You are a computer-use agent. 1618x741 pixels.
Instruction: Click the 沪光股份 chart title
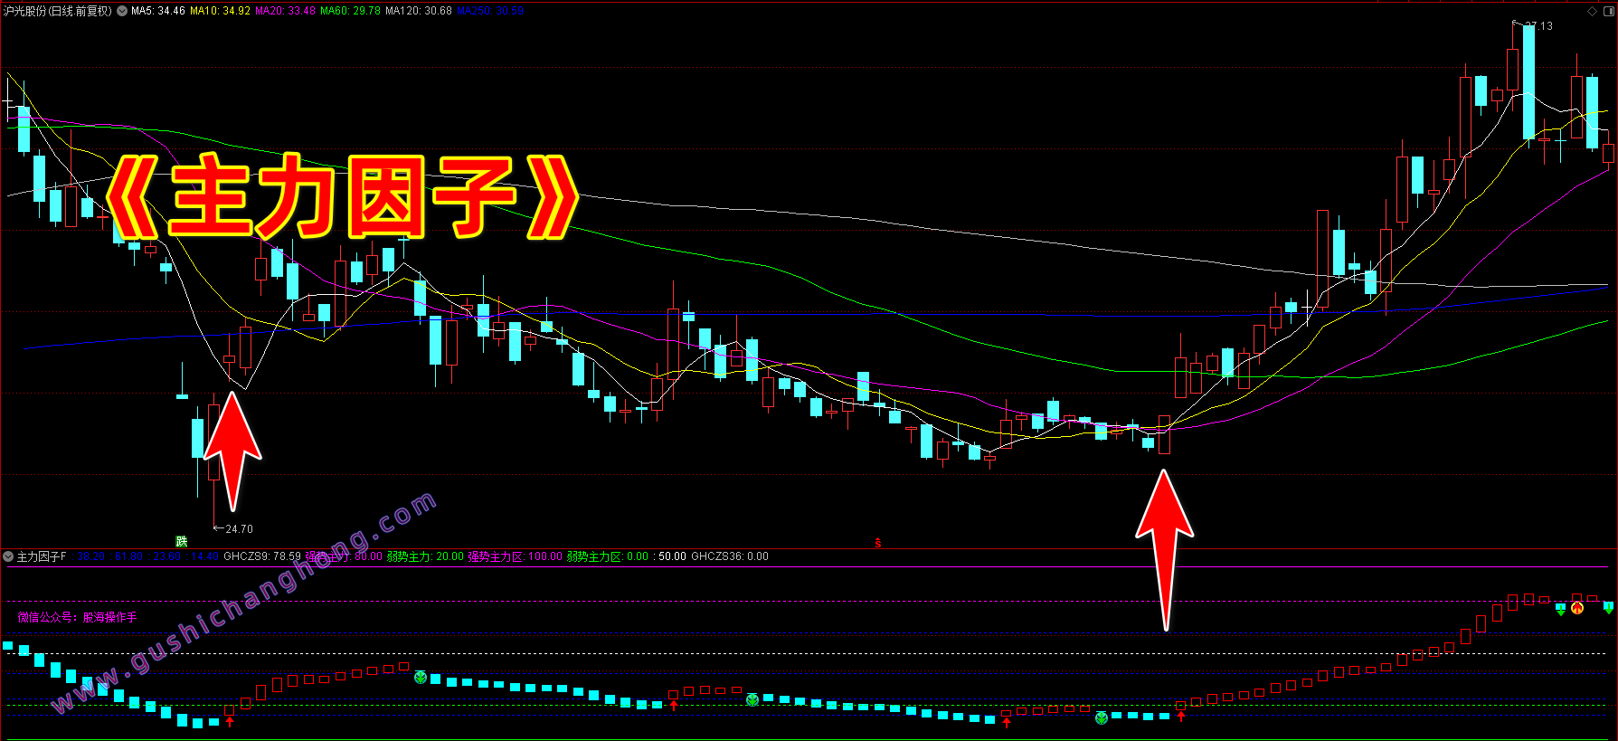[58, 11]
